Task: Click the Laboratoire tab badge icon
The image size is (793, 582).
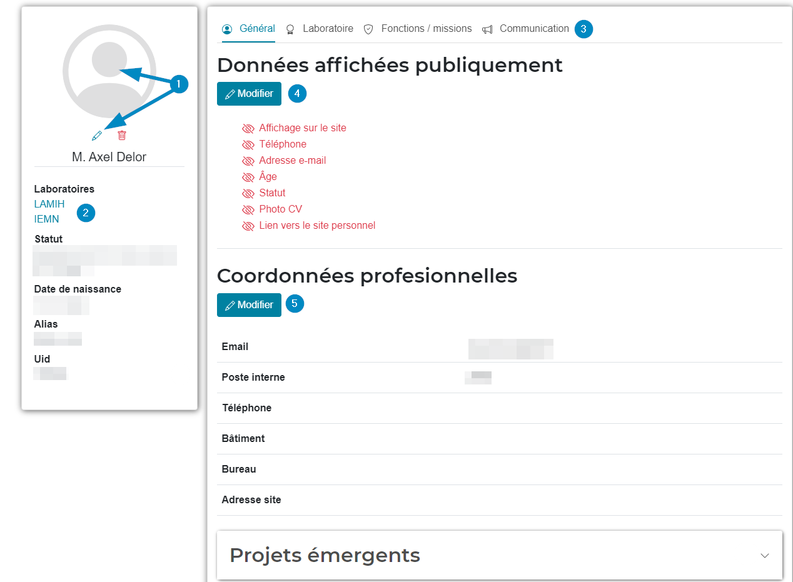Action: [290, 29]
